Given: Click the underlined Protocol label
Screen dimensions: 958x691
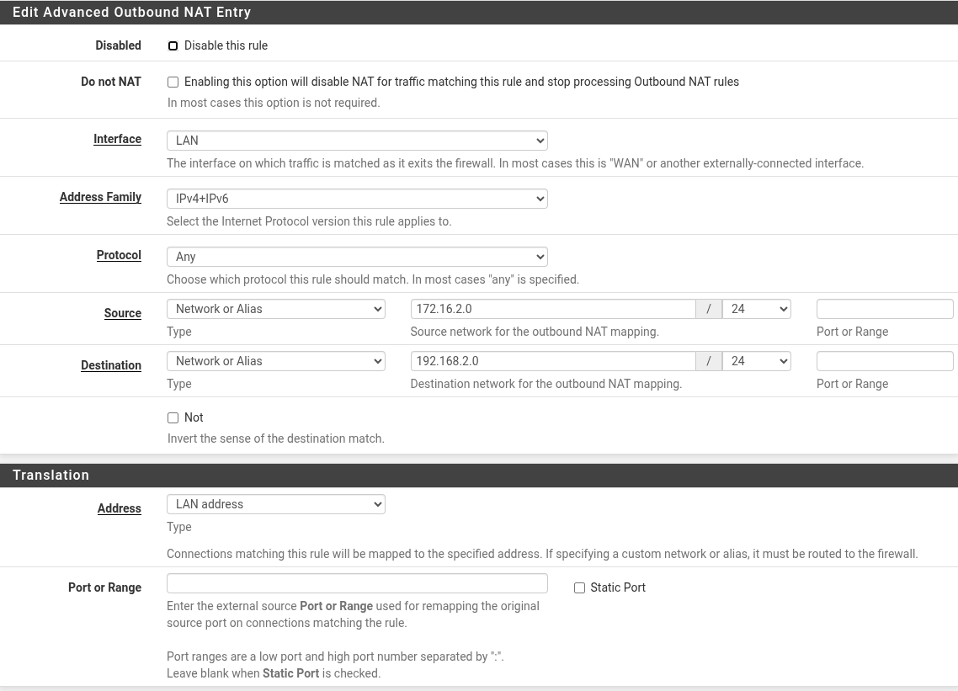Looking at the screenshot, I should click(119, 255).
